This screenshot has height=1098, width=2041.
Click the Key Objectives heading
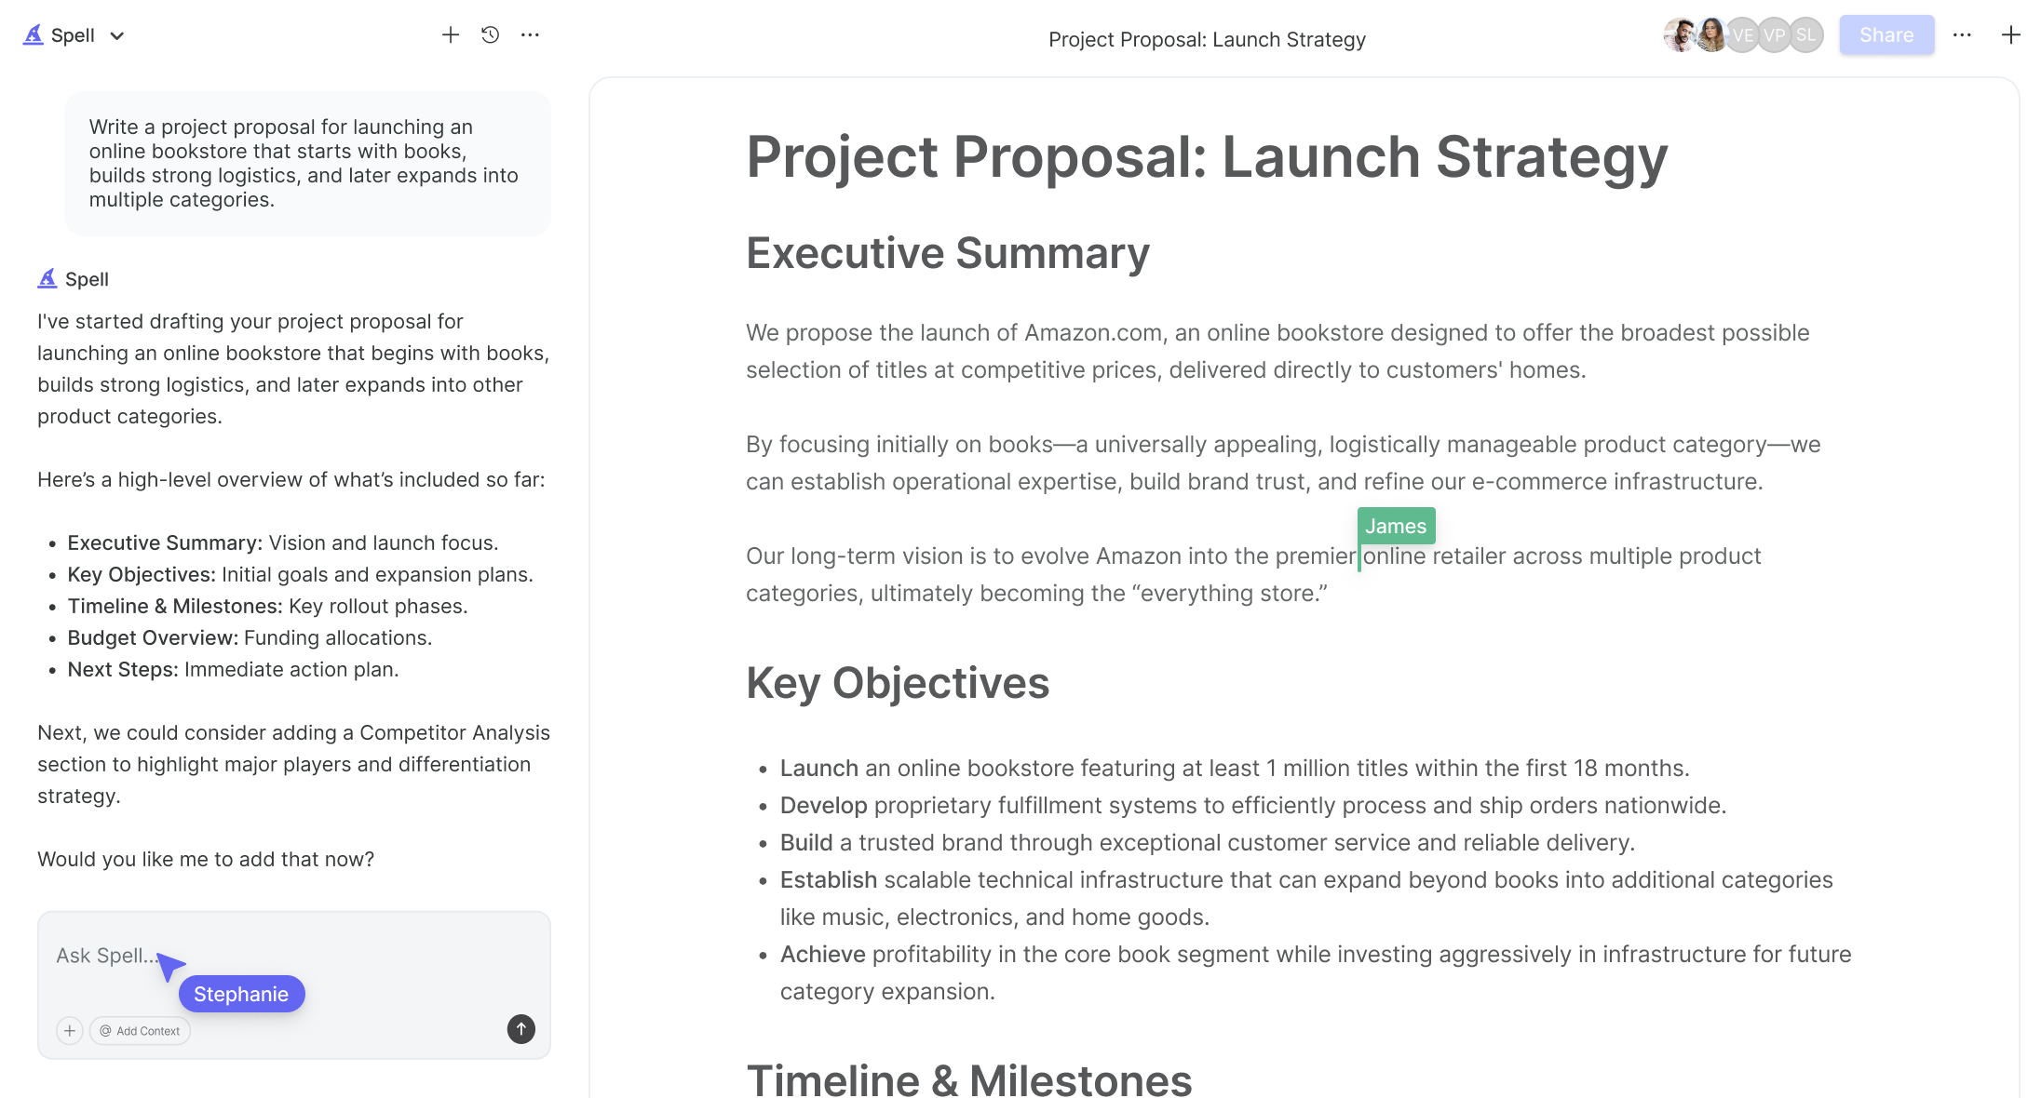point(898,683)
